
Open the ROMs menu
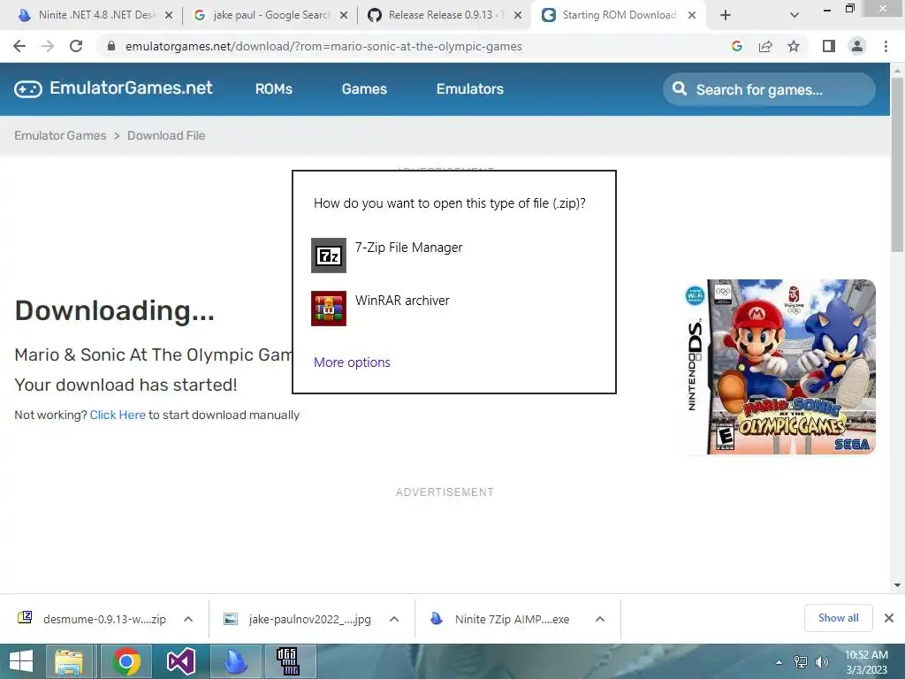tap(274, 89)
